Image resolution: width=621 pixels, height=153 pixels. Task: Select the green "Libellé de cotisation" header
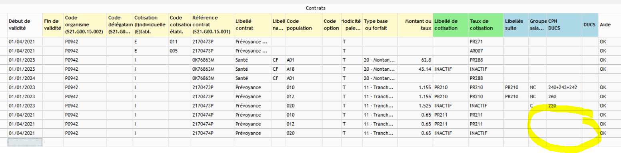[451, 25]
